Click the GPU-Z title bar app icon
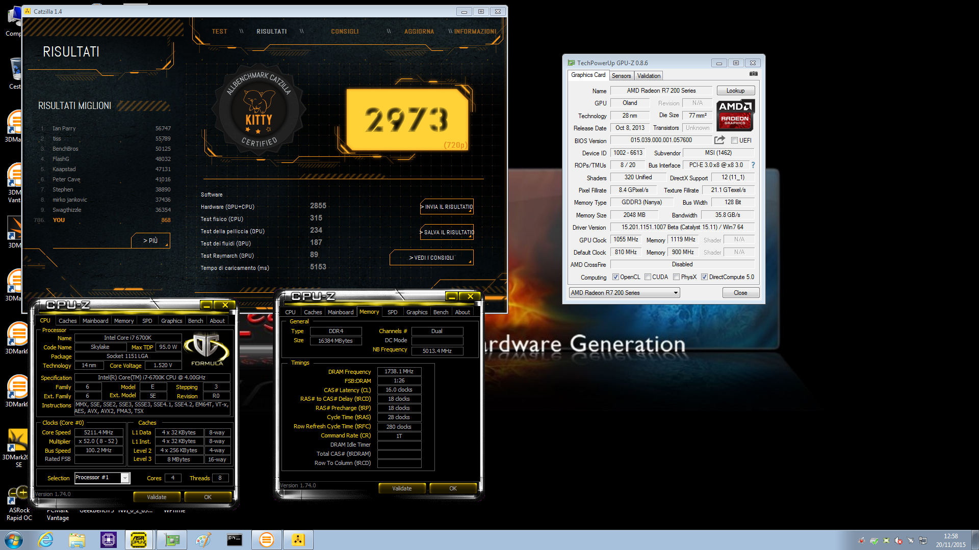This screenshot has height=550, width=979. [x=571, y=63]
